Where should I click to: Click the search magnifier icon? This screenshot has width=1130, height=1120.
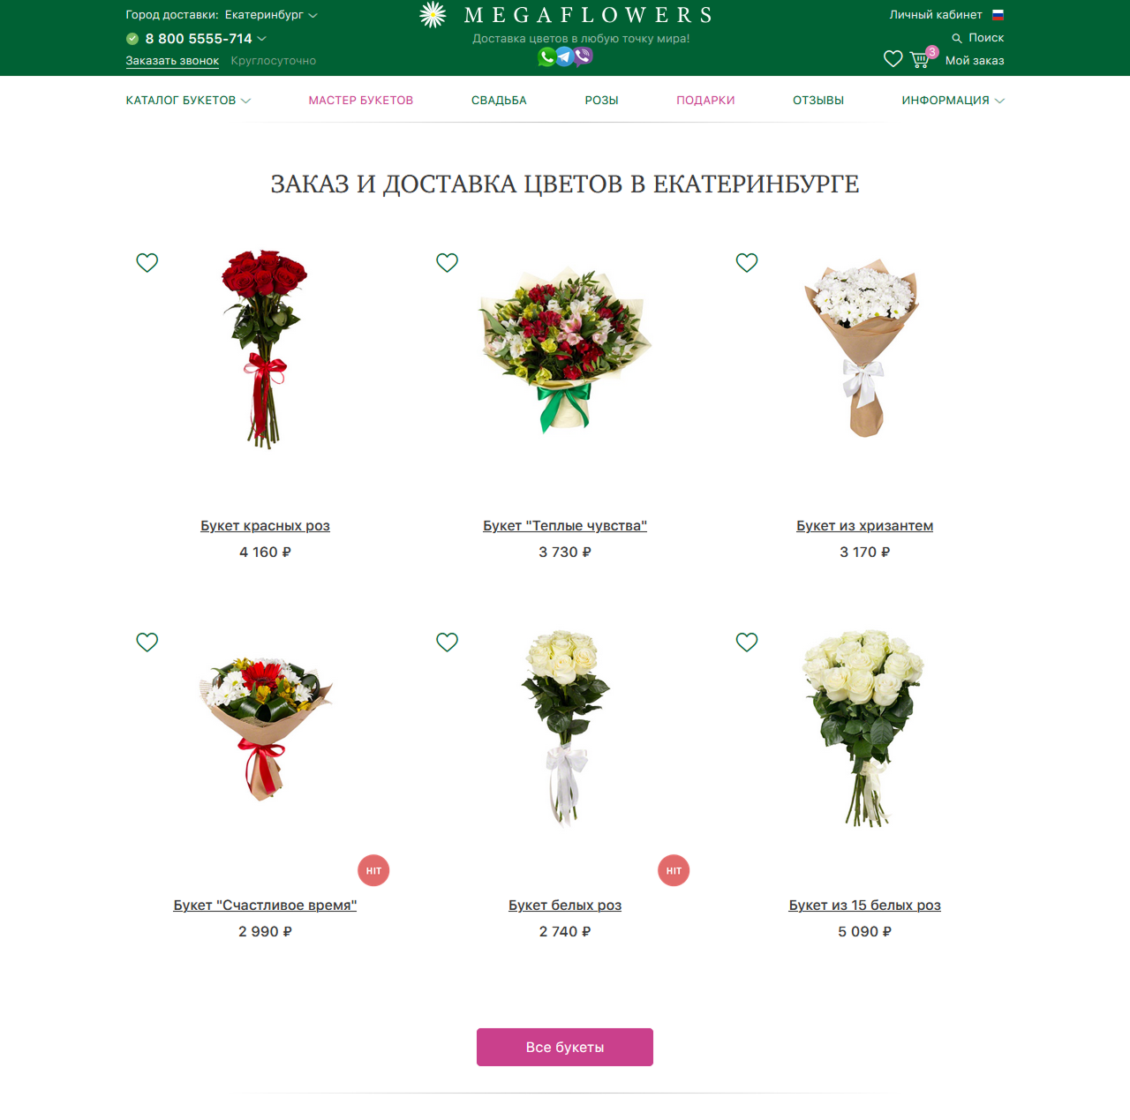pos(957,38)
